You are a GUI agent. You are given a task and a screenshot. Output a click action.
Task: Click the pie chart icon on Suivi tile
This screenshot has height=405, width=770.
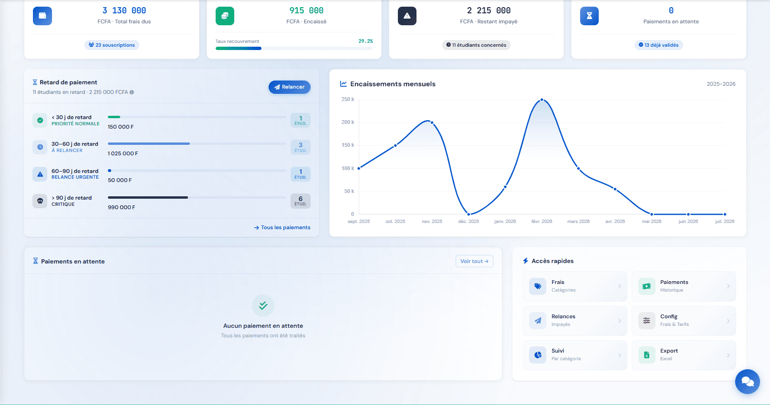click(x=538, y=355)
